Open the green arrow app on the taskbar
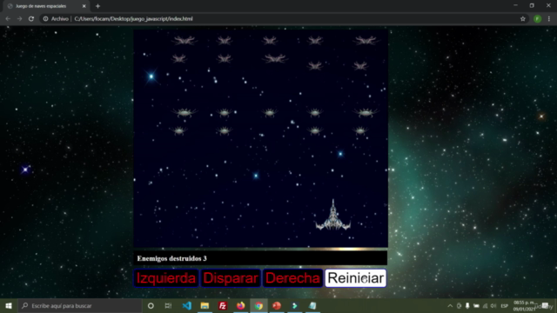Image resolution: width=557 pixels, height=313 pixels. click(x=294, y=305)
